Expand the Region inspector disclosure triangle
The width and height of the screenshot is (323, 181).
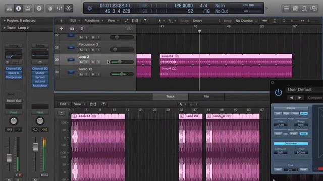(5, 21)
